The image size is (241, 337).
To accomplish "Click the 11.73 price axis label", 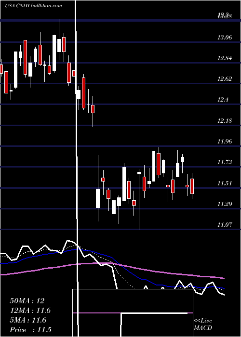I will pos(225,162).
